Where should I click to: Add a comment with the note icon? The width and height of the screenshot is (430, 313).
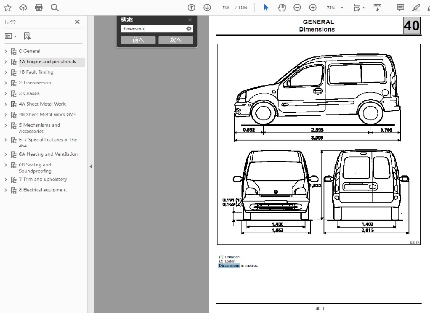(x=400, y=8)
